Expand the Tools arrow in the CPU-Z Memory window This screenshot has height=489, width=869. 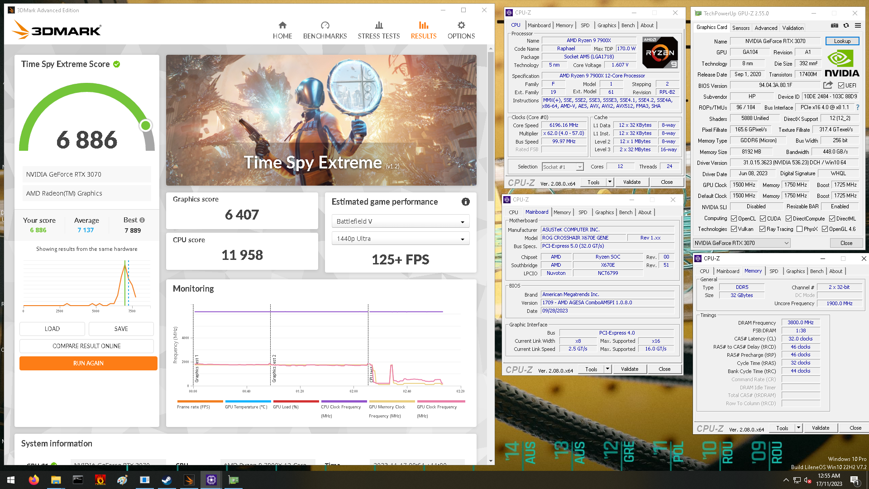[798, 428]
